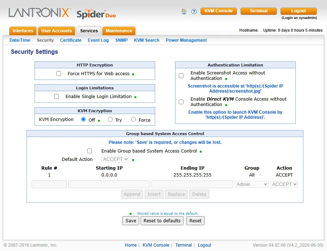Click the footer Terminal link

(x=183, y=245)
